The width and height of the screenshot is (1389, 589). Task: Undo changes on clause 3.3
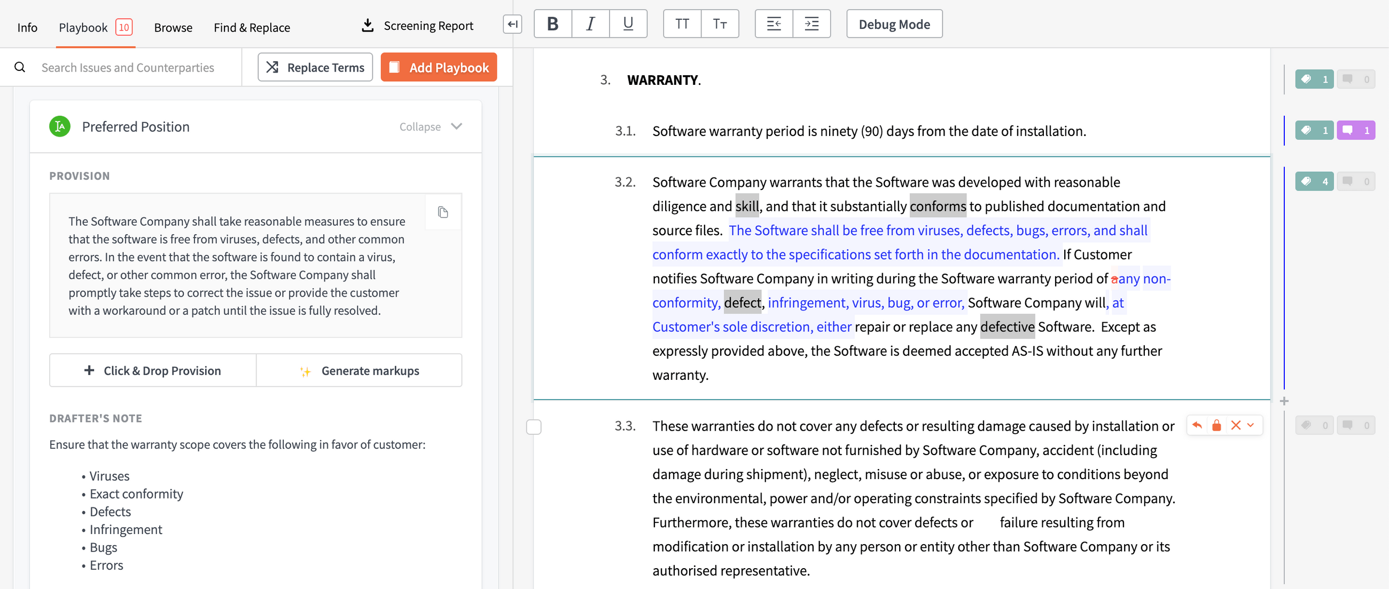point(1197,425)
